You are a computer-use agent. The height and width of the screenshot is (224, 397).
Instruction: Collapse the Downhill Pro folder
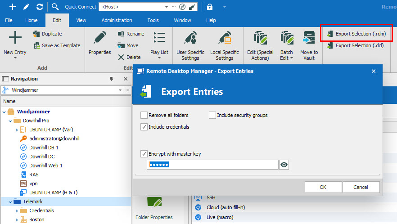click(x=10, y=121)
